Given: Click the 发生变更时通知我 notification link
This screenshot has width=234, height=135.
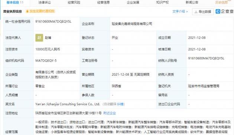Looking at the screenshot, I should [x=42, y=11].
